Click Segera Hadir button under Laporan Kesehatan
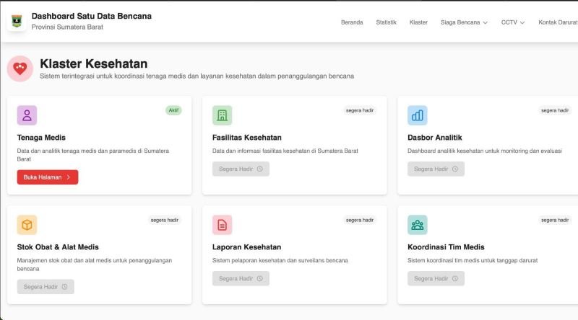578x320 pixels. (x=241, y=278)
